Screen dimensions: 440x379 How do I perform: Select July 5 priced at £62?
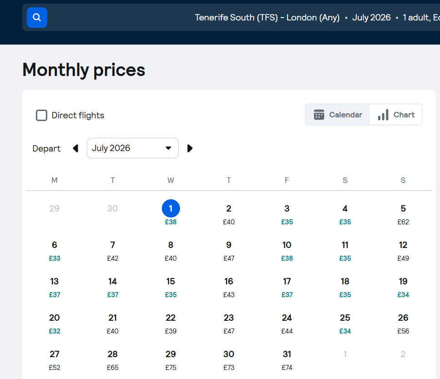(403, 214)
